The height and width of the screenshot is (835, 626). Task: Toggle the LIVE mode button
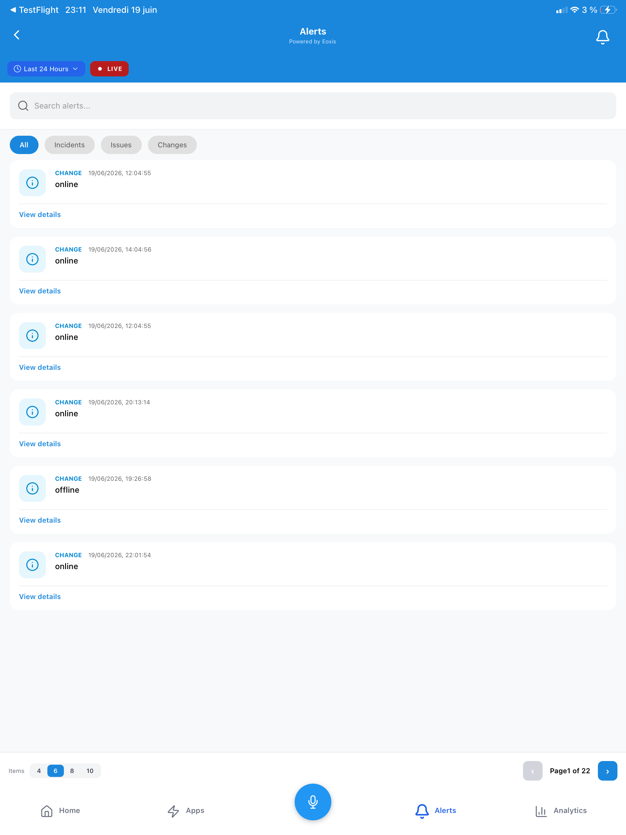[x=109, y=69]
